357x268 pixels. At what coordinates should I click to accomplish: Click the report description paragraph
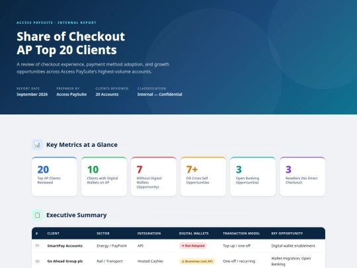(93, 68)
